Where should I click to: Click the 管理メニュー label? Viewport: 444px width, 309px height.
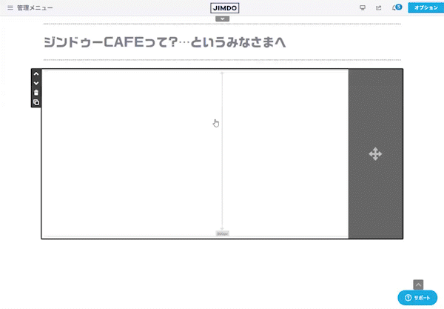tap(35, 7)
